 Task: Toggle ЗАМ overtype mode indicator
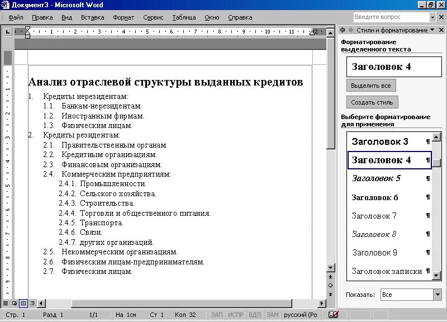tap(273, 315)
